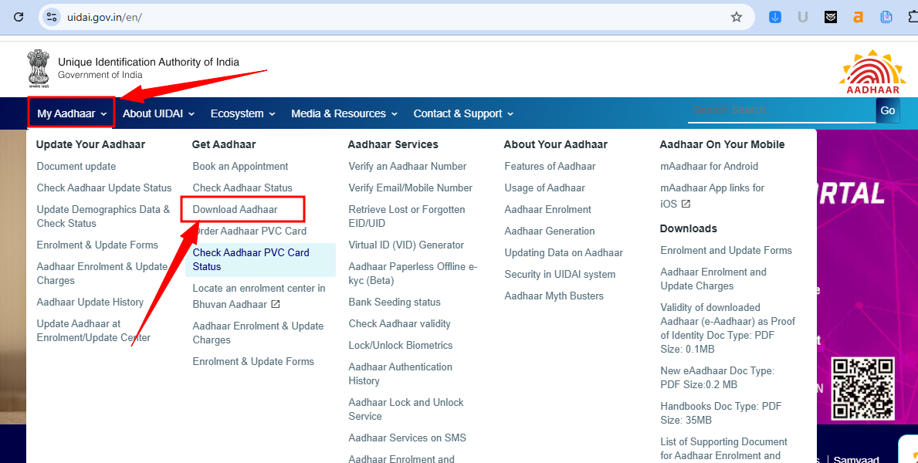Select Download Aadhaar
This screenshot has height=463, width=918.
(x=235, y=210)
